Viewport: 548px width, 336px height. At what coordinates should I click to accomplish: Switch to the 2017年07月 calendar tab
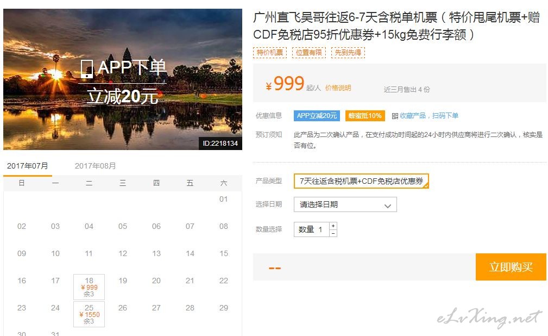coord(28,166)
